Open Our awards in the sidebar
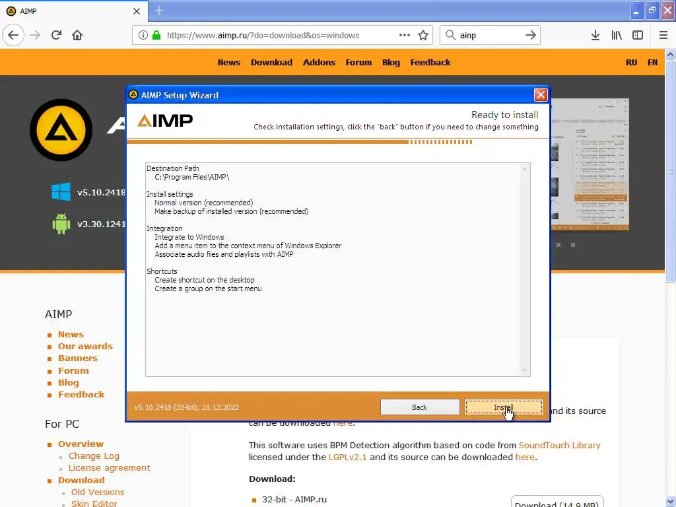The height and width of the screenshot is (507, 676). coord(85,346)
